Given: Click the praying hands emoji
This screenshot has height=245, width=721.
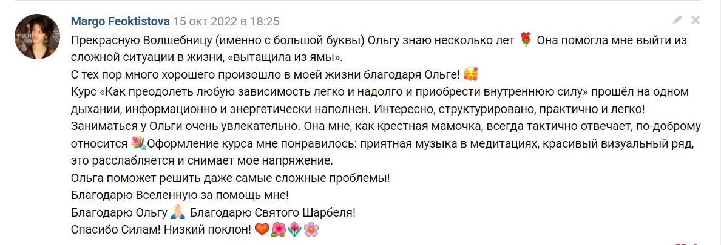Looking at the screenshot, I should click(178, 213).
